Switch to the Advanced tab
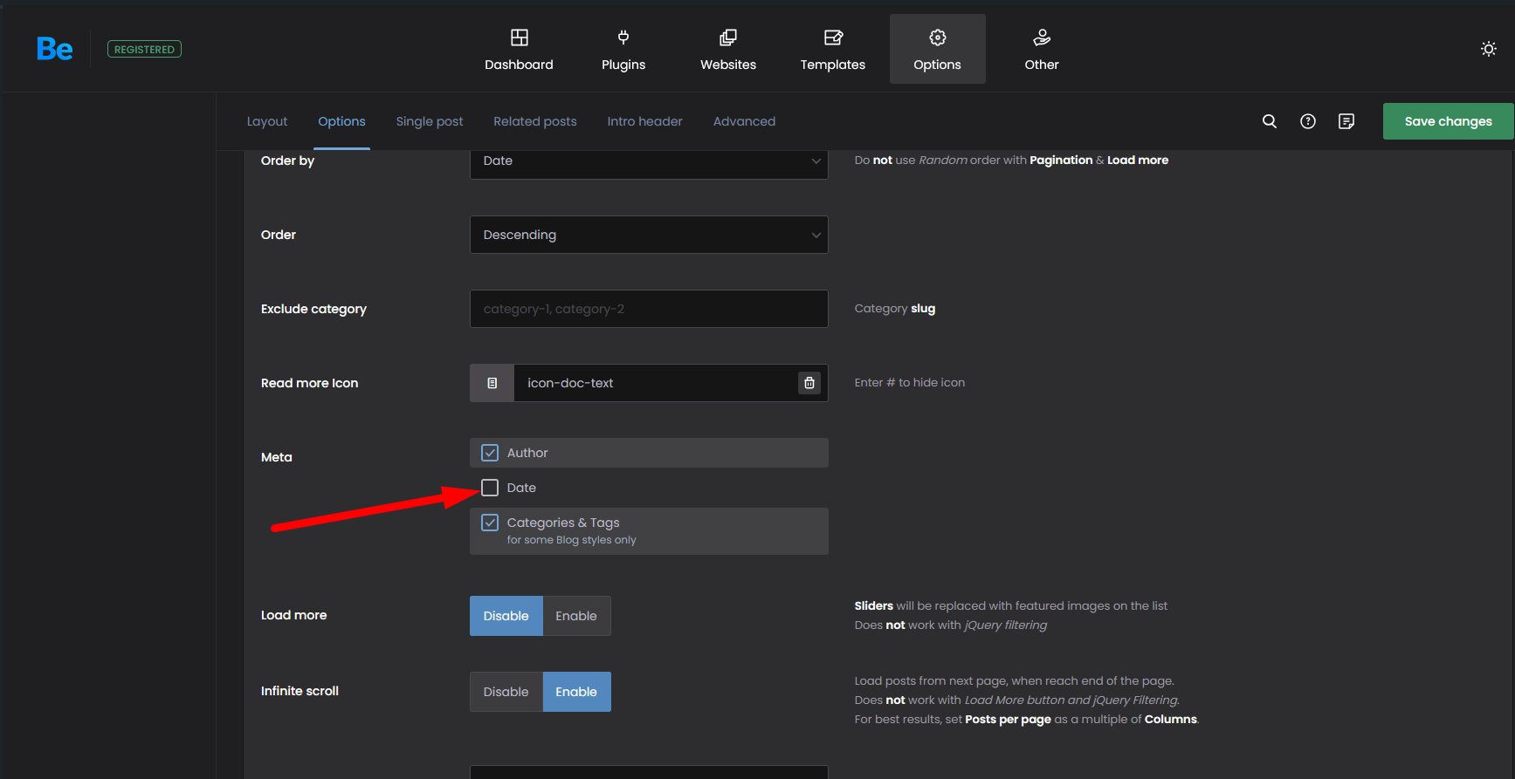This screenshot has height=779, width=1515. [743, 121]
